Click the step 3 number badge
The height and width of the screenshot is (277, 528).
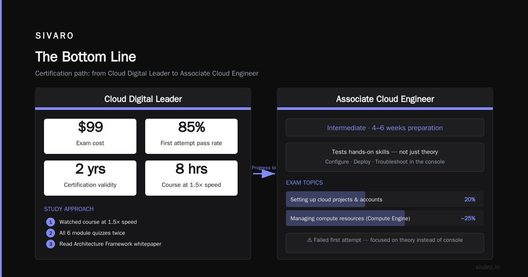(x=51, y=244)
